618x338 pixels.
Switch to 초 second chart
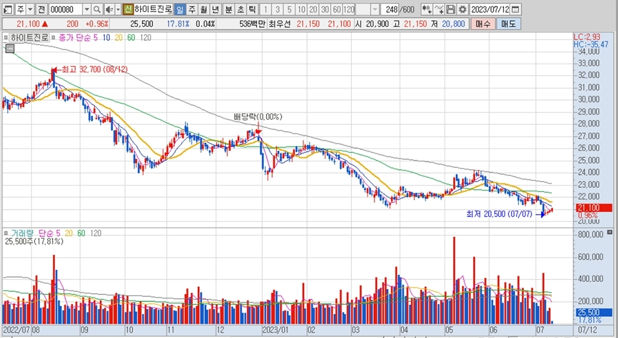pyautogui.click(x=240, y=9)
